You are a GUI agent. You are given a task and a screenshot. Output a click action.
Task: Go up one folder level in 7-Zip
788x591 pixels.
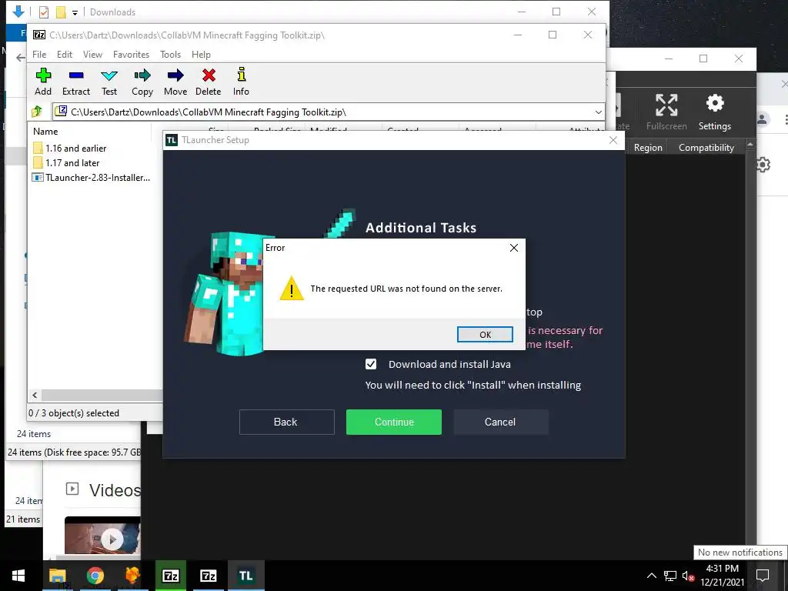(37, 112)
